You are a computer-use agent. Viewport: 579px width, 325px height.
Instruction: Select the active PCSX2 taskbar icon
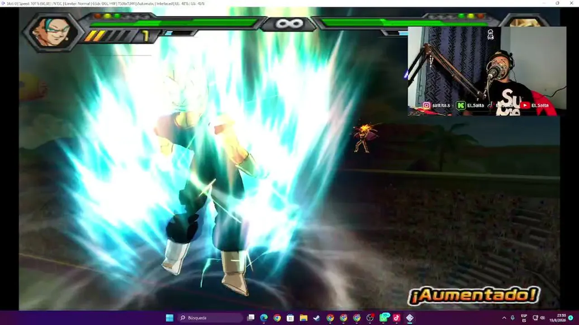(410, 318)
